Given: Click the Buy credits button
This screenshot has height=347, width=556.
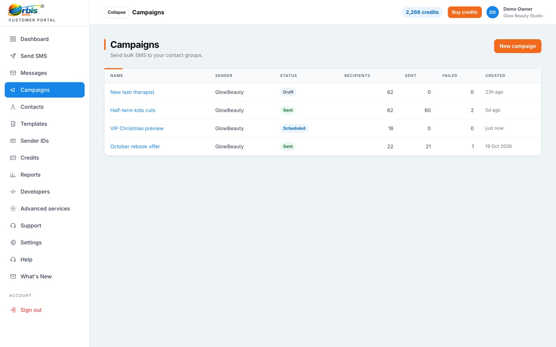Looking at the screenshot, I should click(x=465, y=12).
